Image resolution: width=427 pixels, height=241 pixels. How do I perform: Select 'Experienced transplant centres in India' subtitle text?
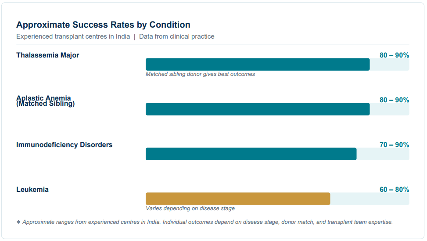(73, 36)
